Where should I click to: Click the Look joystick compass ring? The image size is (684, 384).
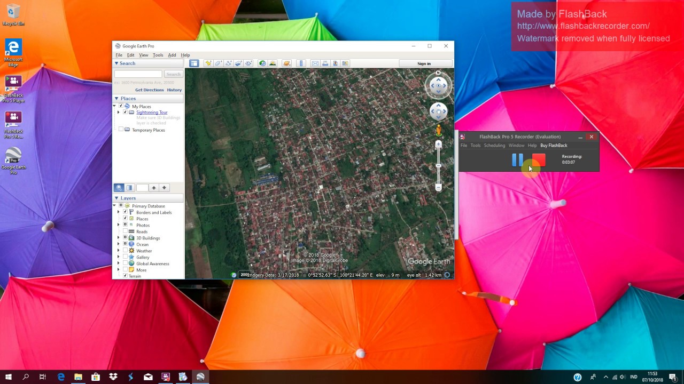438,86
